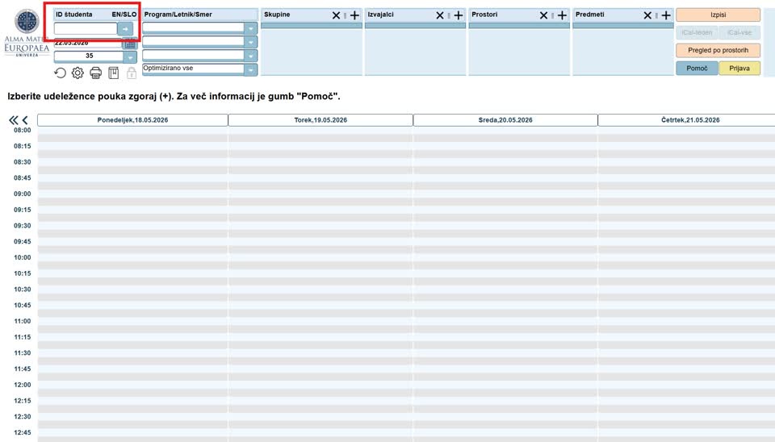The height and width of the screenshot is (442, 775).
Task: Open help with Pomoč button
Action: 697,68
